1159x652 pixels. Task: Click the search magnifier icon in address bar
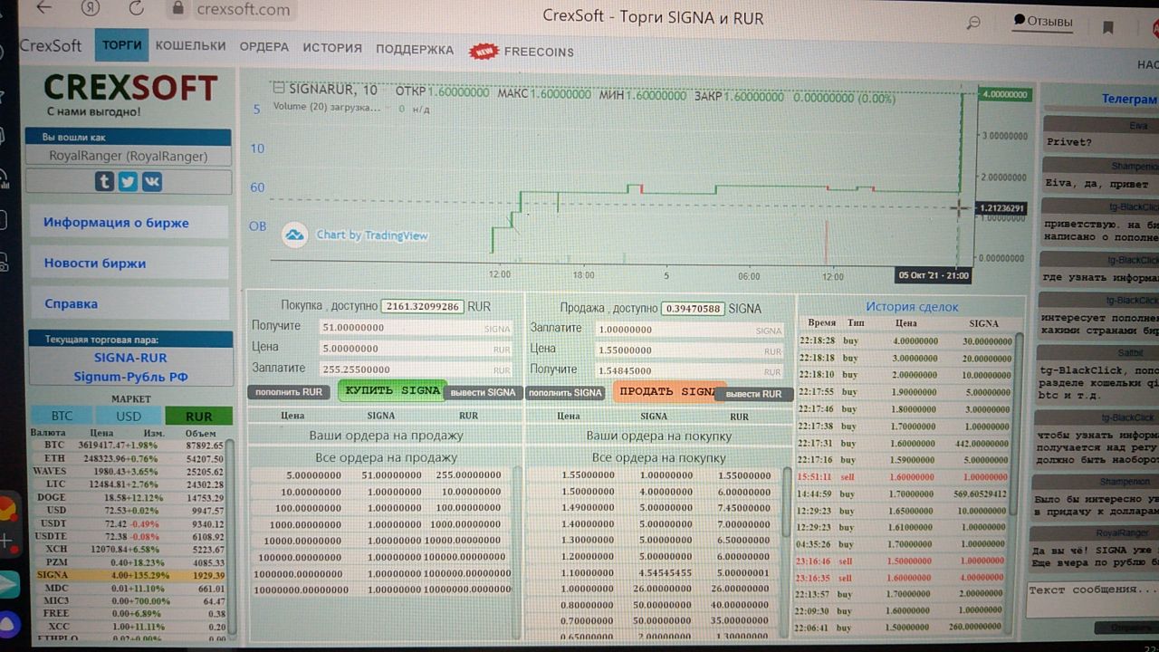point(973,24)
